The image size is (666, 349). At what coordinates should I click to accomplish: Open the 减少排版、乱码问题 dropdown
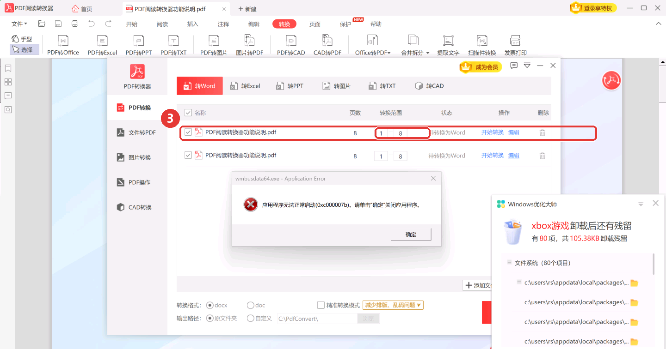(x=393, y=305)
